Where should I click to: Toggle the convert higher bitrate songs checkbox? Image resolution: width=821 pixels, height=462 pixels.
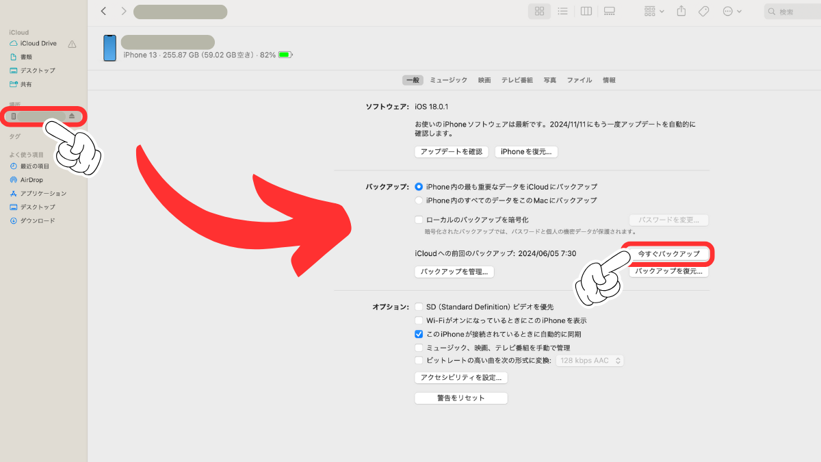click(x=419, y=360)
